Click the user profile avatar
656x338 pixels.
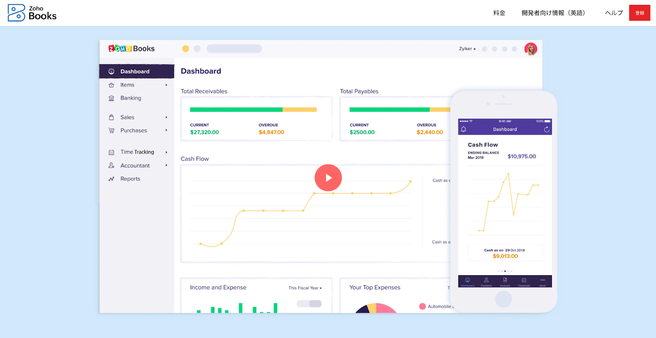[531, 49]
